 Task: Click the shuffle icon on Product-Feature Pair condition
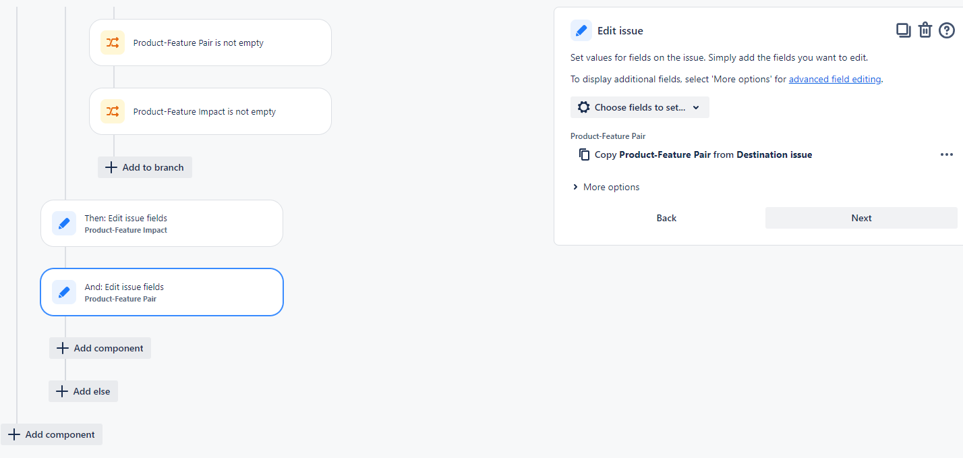click(113, 42)
